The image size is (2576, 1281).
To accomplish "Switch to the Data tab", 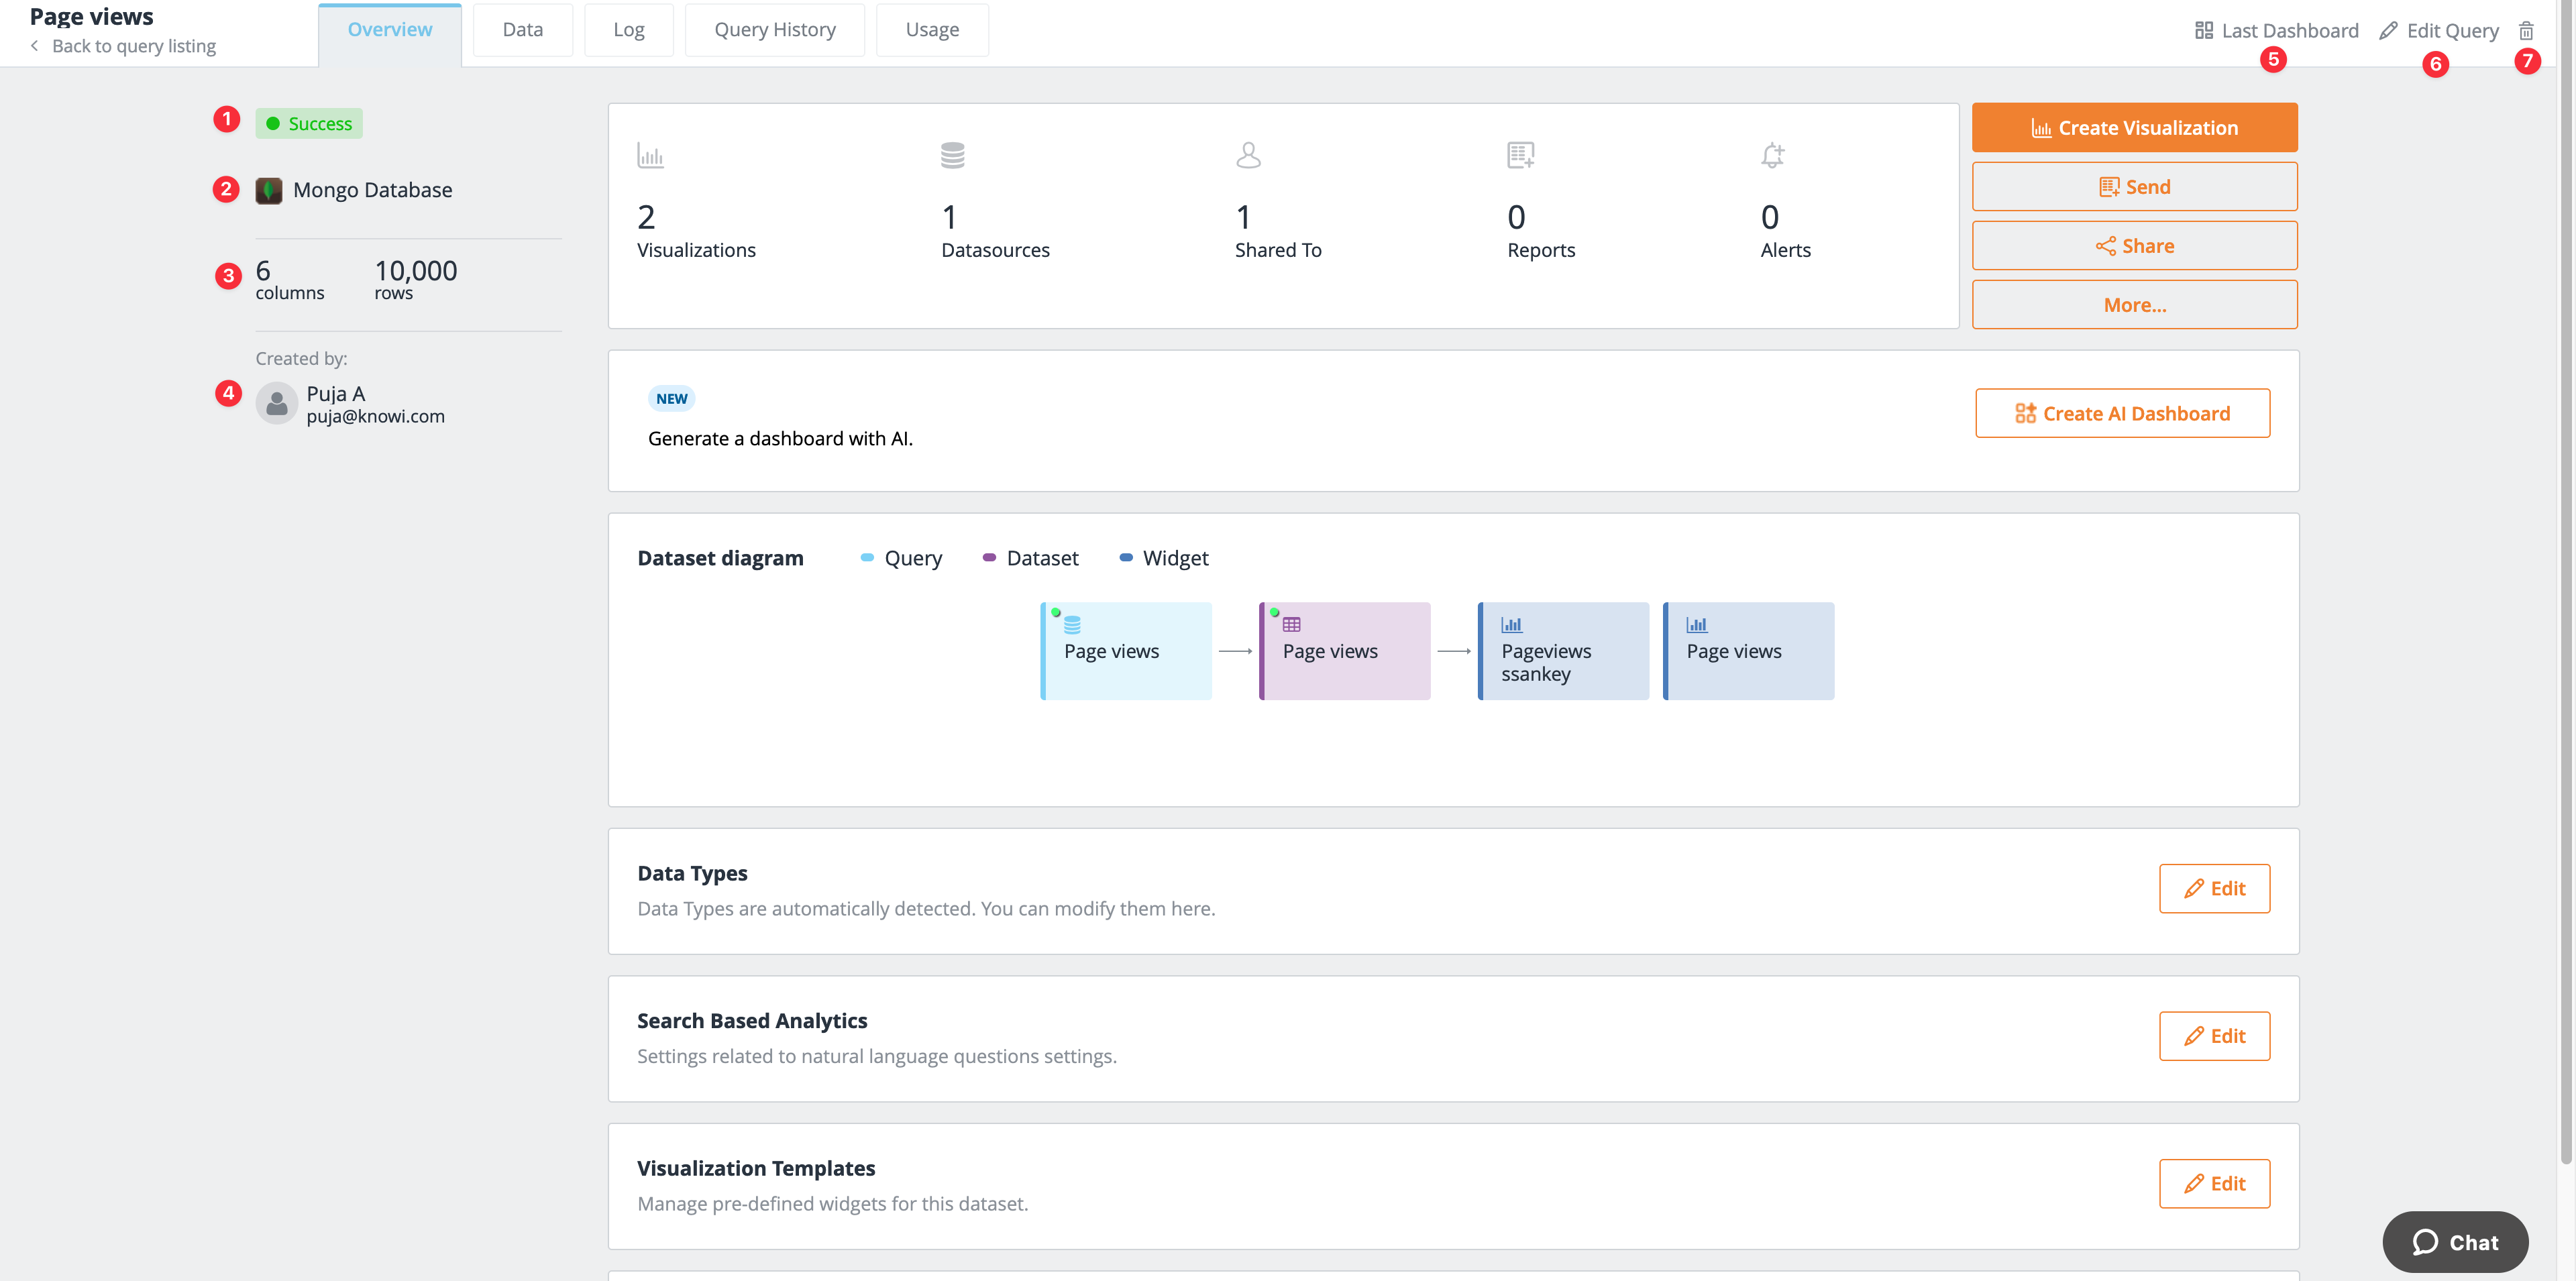I will 523,30.
